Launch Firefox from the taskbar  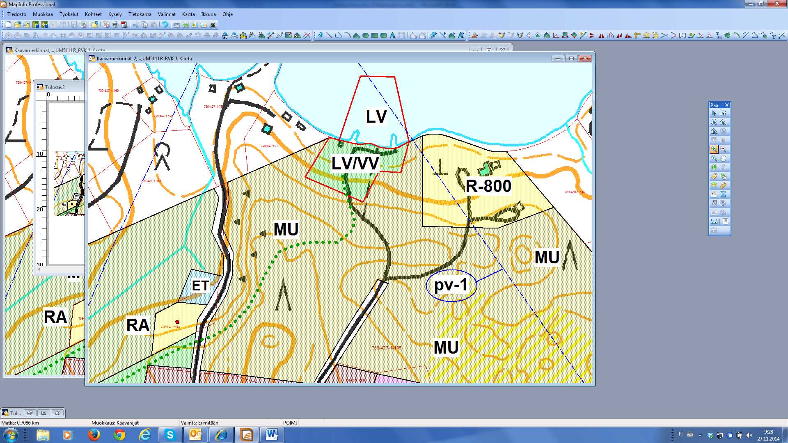pyautogui.click(x=94, y=435)
